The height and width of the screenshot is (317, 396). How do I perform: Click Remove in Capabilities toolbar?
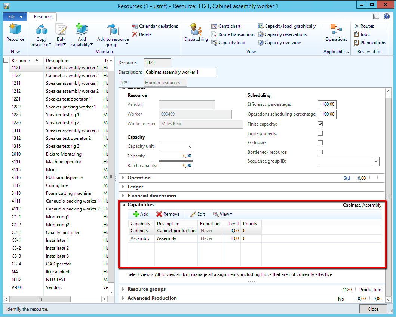(168, 214)
